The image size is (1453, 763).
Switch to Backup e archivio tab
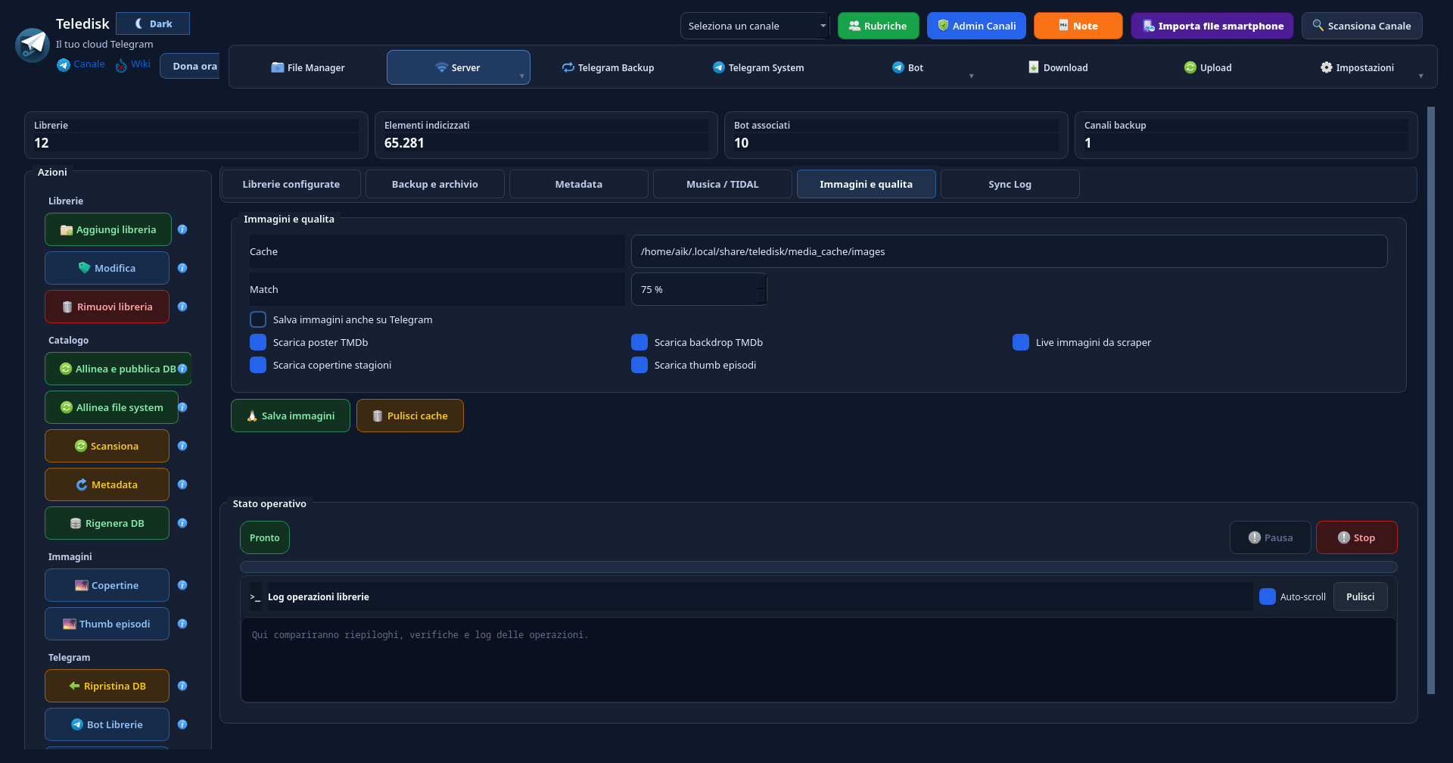(x=435, y=184)
